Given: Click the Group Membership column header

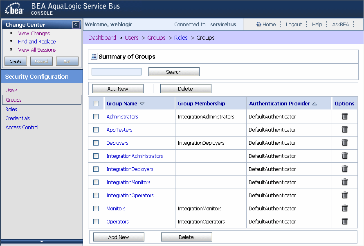Looking at the screenshot, I should pyautogui.click(x=202, y=104).
